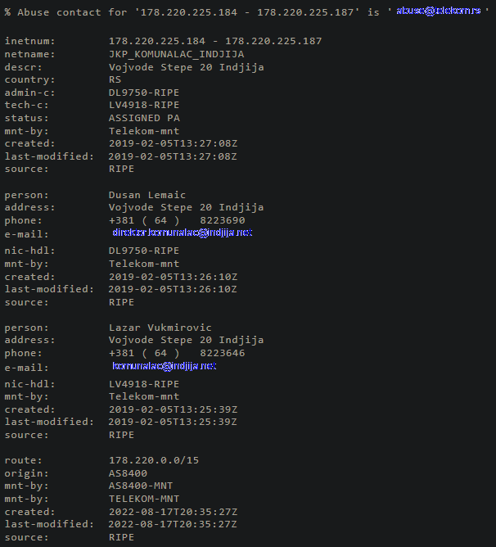Click the nic-hdl value under Lazar Vukmirovic
496x547 pixels.
[144, 384]
